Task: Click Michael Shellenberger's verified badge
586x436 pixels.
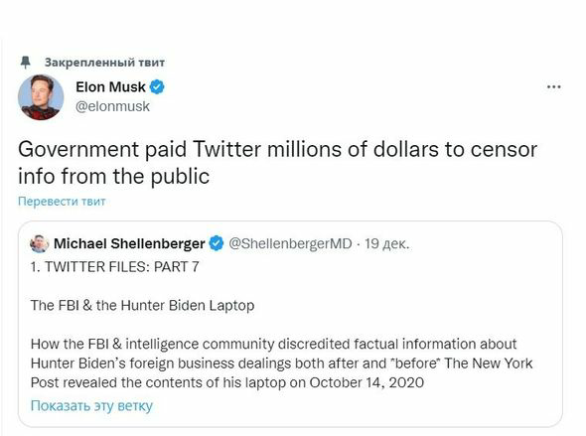Action: pyautogui.click(x=216, y=243)
